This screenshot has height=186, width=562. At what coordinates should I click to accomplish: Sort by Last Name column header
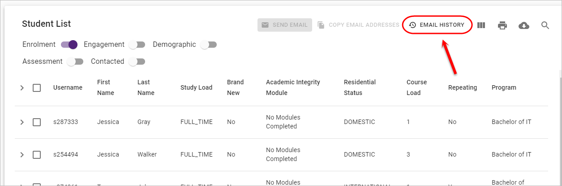click(146, 87)
